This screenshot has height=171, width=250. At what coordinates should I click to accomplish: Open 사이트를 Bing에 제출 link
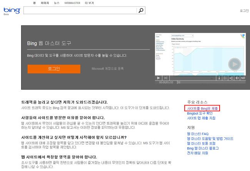(x=202, y=109)
